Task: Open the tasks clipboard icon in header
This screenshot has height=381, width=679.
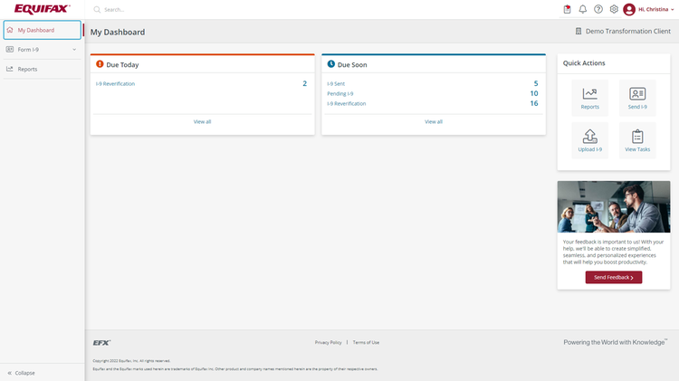Action: (x=567, y=9)
